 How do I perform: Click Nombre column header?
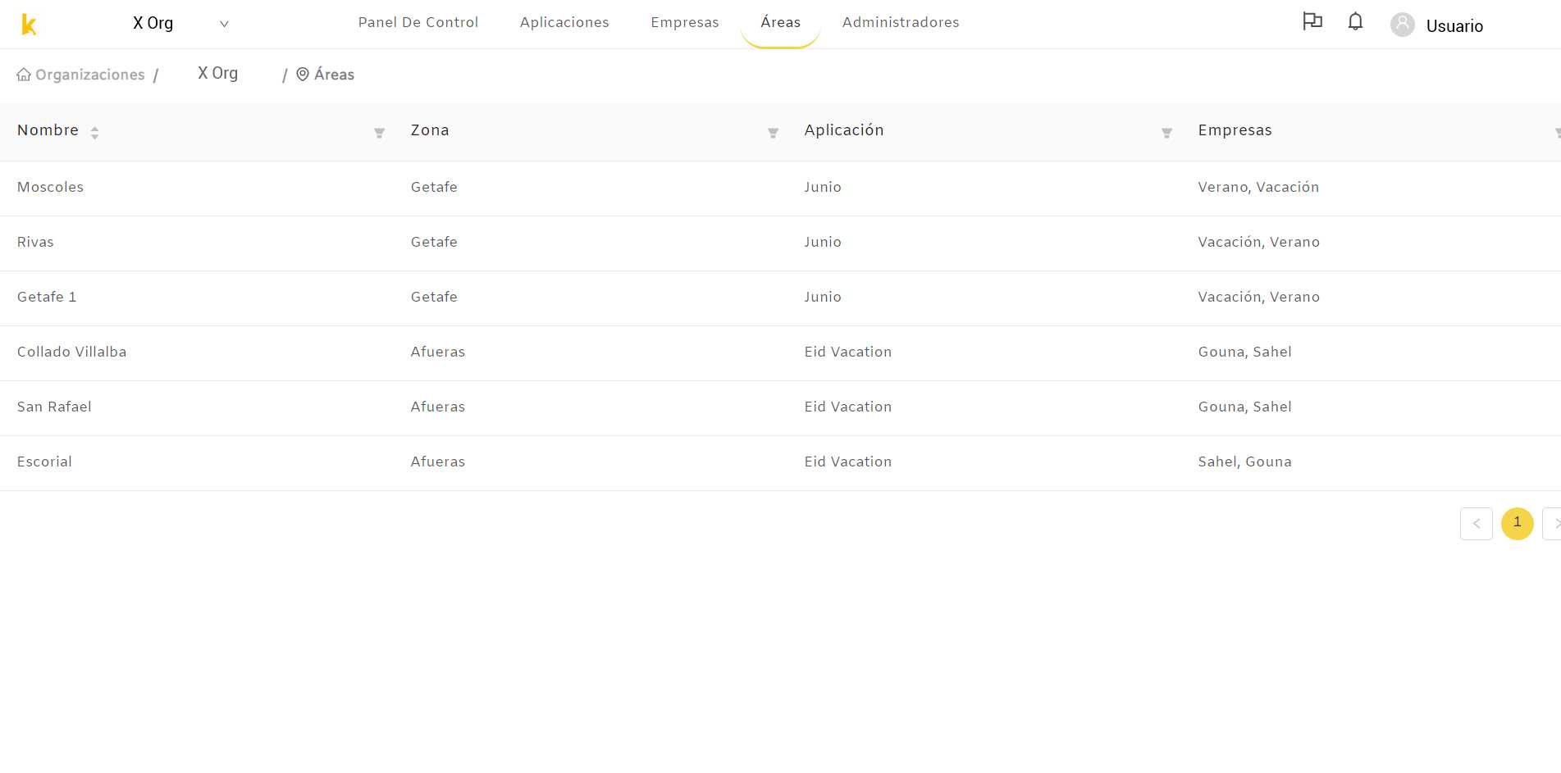coord(48,130)
